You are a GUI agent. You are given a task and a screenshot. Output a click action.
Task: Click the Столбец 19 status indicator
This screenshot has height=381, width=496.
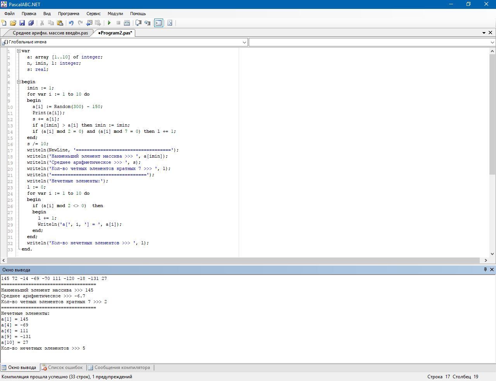click(465, 376)
